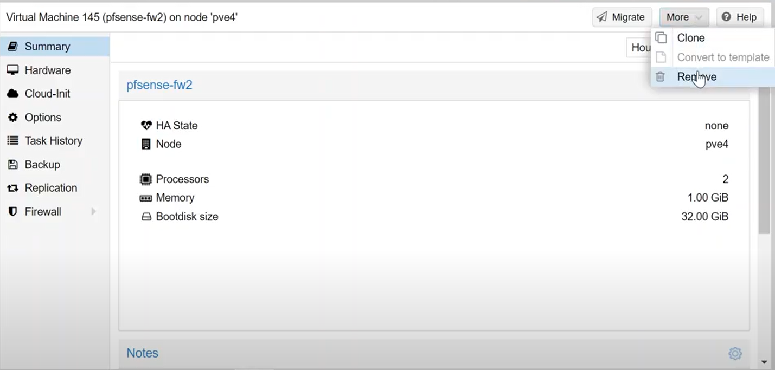Click the Hardware monitor icon
The width and height of the screenshot is (775, 370).
[x=12, y=70]
